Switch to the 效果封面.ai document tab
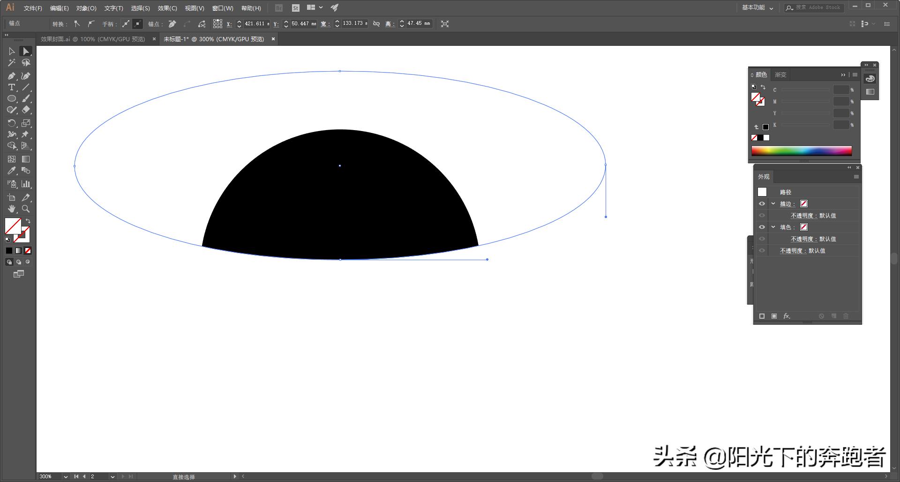The width and height of the screenshot is (900, 482). coord(93,39)
